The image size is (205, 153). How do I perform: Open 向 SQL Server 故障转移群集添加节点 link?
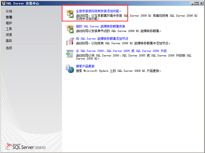[x=102, y=39]
